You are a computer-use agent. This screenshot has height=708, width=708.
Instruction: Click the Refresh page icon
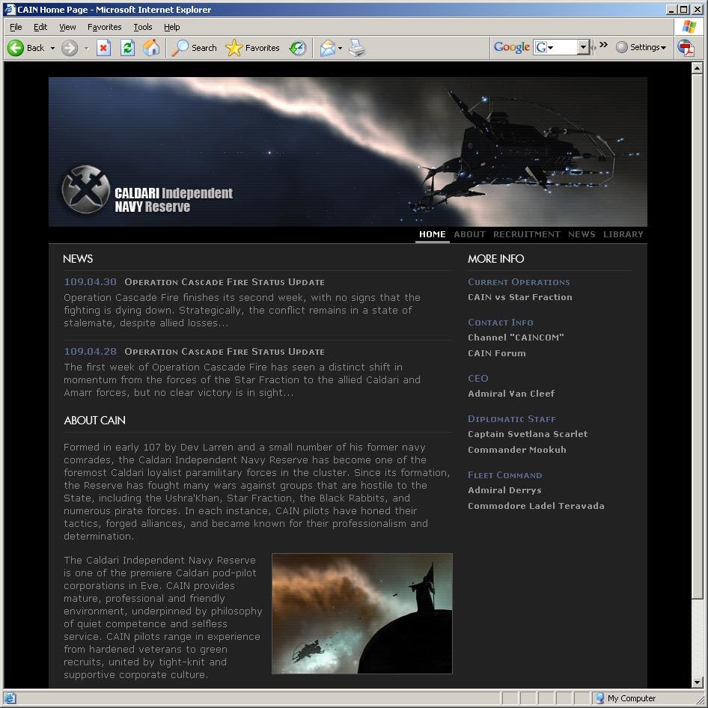tap(128, 48)
